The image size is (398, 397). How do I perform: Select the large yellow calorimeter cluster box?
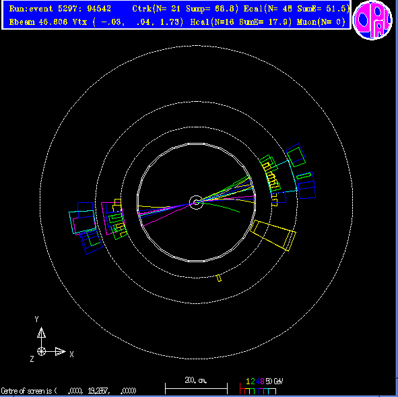click(273, 235)
